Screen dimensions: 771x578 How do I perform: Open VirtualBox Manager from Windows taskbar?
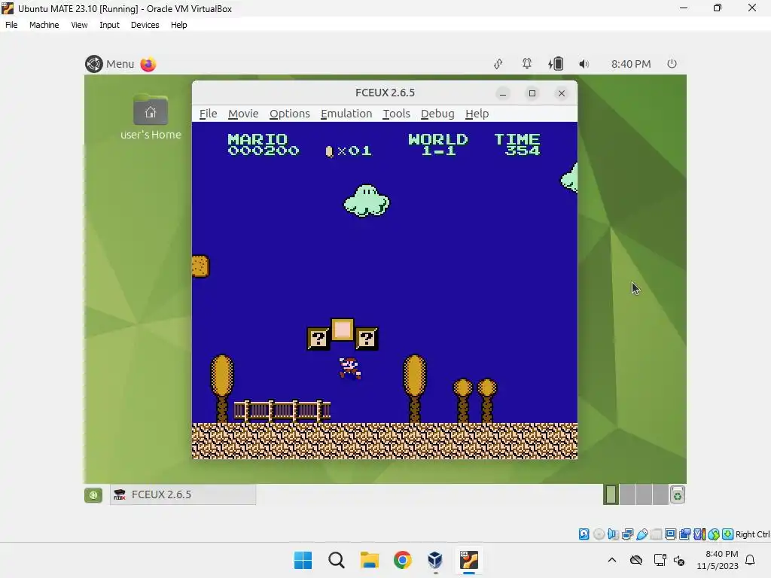click(435, 560)
